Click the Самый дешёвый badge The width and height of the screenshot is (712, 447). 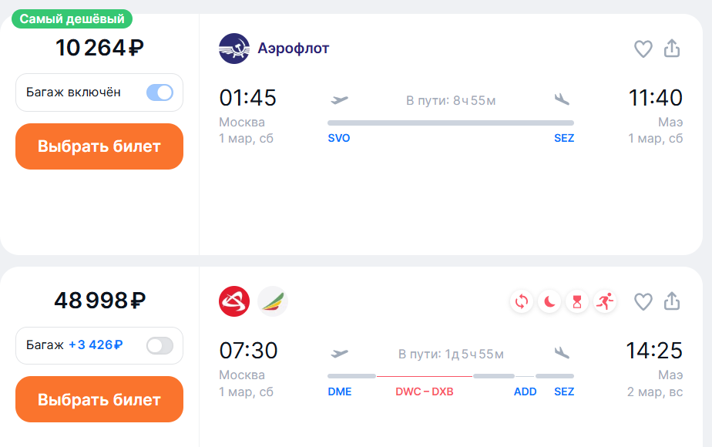click(x=72, y=18)
